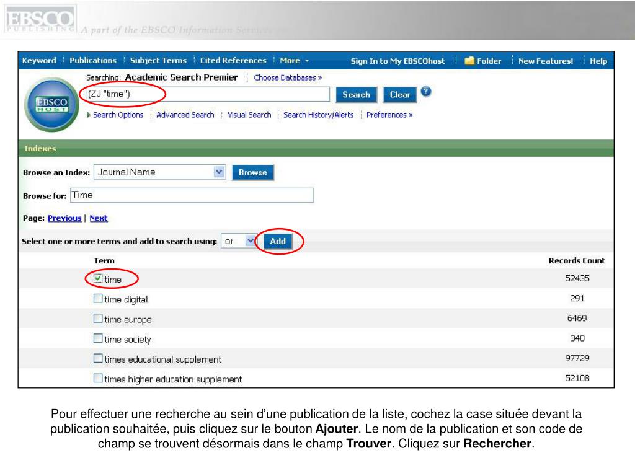This screenshot has height=476, width=635.
Task: Click New Features! in top bar
Action: (546, 61)
